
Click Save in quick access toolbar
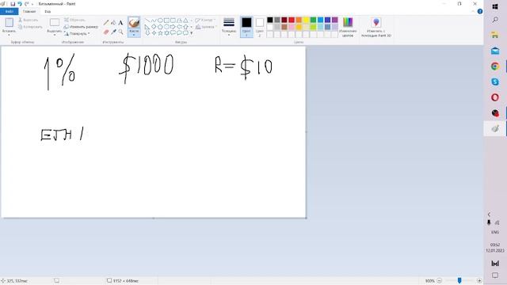(x=13, y=4)
